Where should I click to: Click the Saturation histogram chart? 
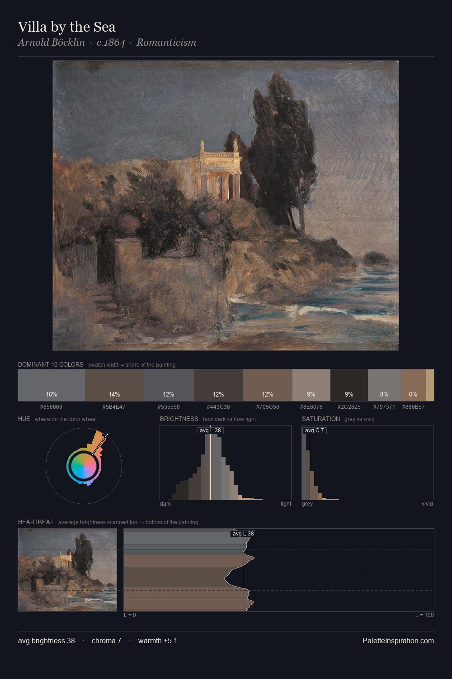click(x=367, y=463)
